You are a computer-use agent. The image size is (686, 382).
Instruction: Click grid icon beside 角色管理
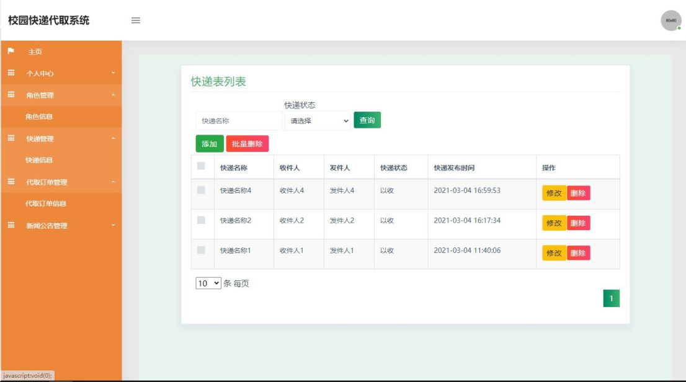tap(11, 94)
